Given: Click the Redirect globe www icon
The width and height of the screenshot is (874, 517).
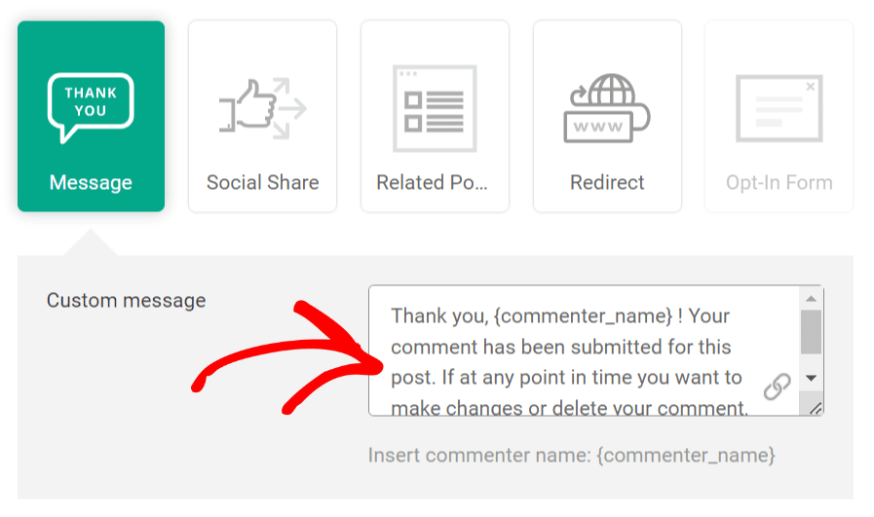Looking at the screenshot, I should (607, 108).
